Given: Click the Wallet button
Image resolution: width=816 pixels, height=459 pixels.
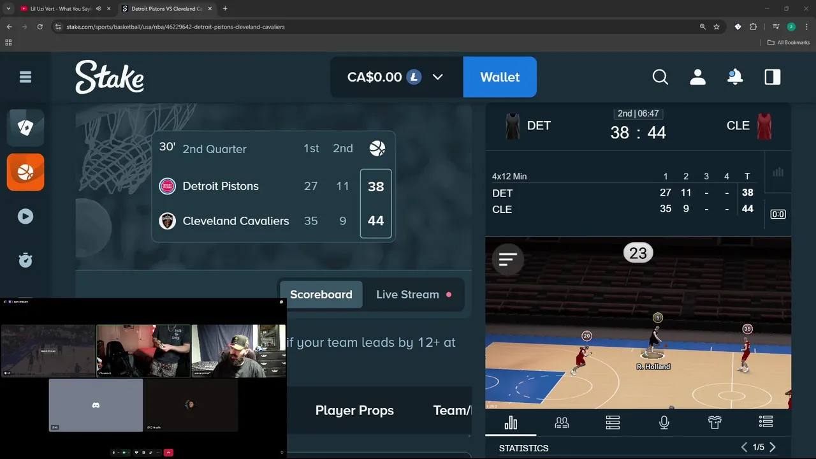Looking at the screenshot, I should pos(500,77).
